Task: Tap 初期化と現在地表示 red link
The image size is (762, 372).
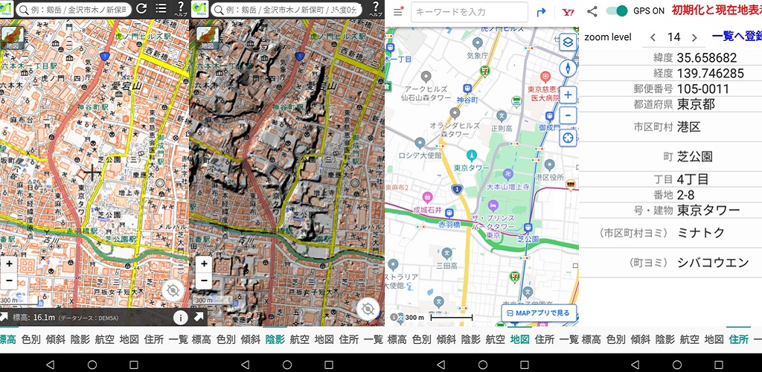Action: tap(717, 10)
